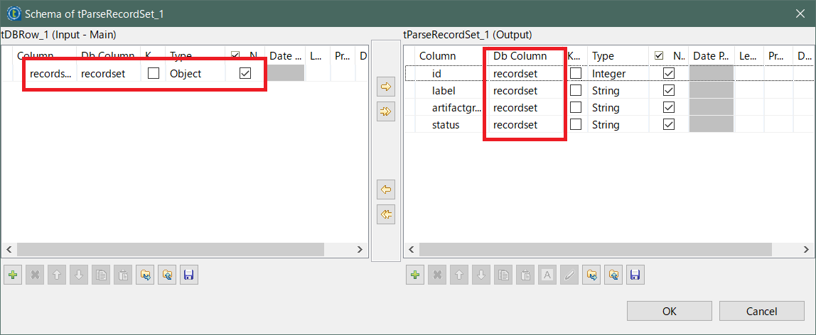Copy all columns to output with double right arrow

[385, 111]
